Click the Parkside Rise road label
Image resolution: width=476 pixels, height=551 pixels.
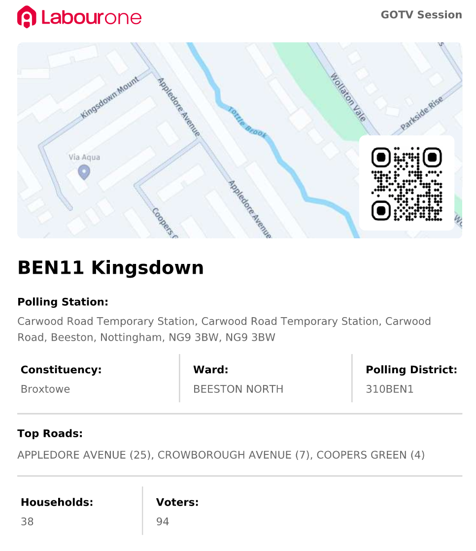pyautogui.click(x=422, y=113)
